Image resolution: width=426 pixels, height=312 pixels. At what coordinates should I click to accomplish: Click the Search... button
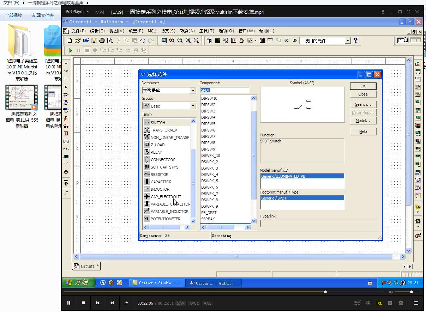coord(363,104)
